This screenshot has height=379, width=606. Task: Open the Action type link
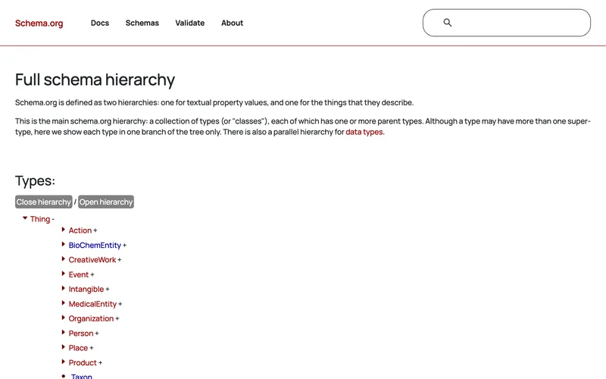(80, 230)
